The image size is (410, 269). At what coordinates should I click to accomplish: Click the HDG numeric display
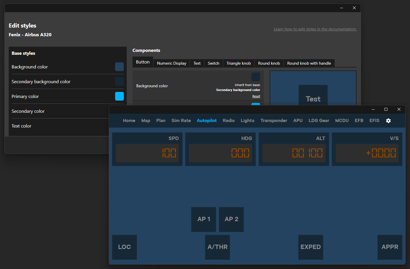click(220, 153)
